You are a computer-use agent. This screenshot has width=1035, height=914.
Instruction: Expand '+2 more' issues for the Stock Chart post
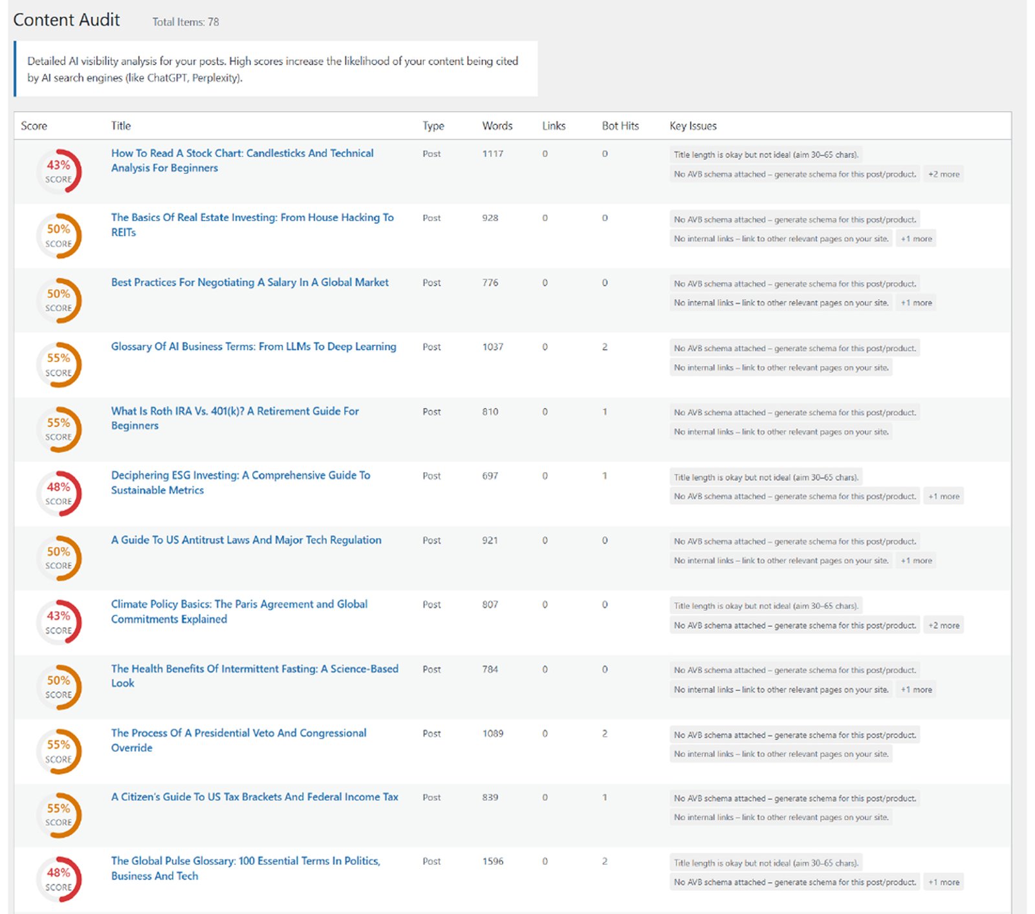tap(944, 175)
